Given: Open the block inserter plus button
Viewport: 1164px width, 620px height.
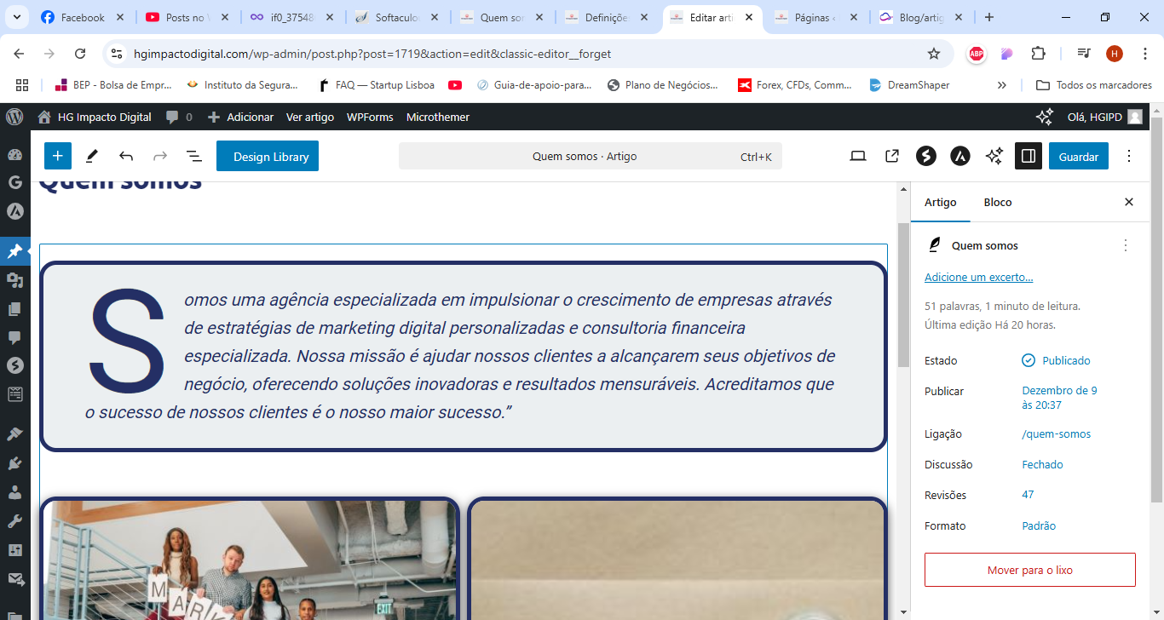Looking at the screenshot, I should [x=57, y=156].
